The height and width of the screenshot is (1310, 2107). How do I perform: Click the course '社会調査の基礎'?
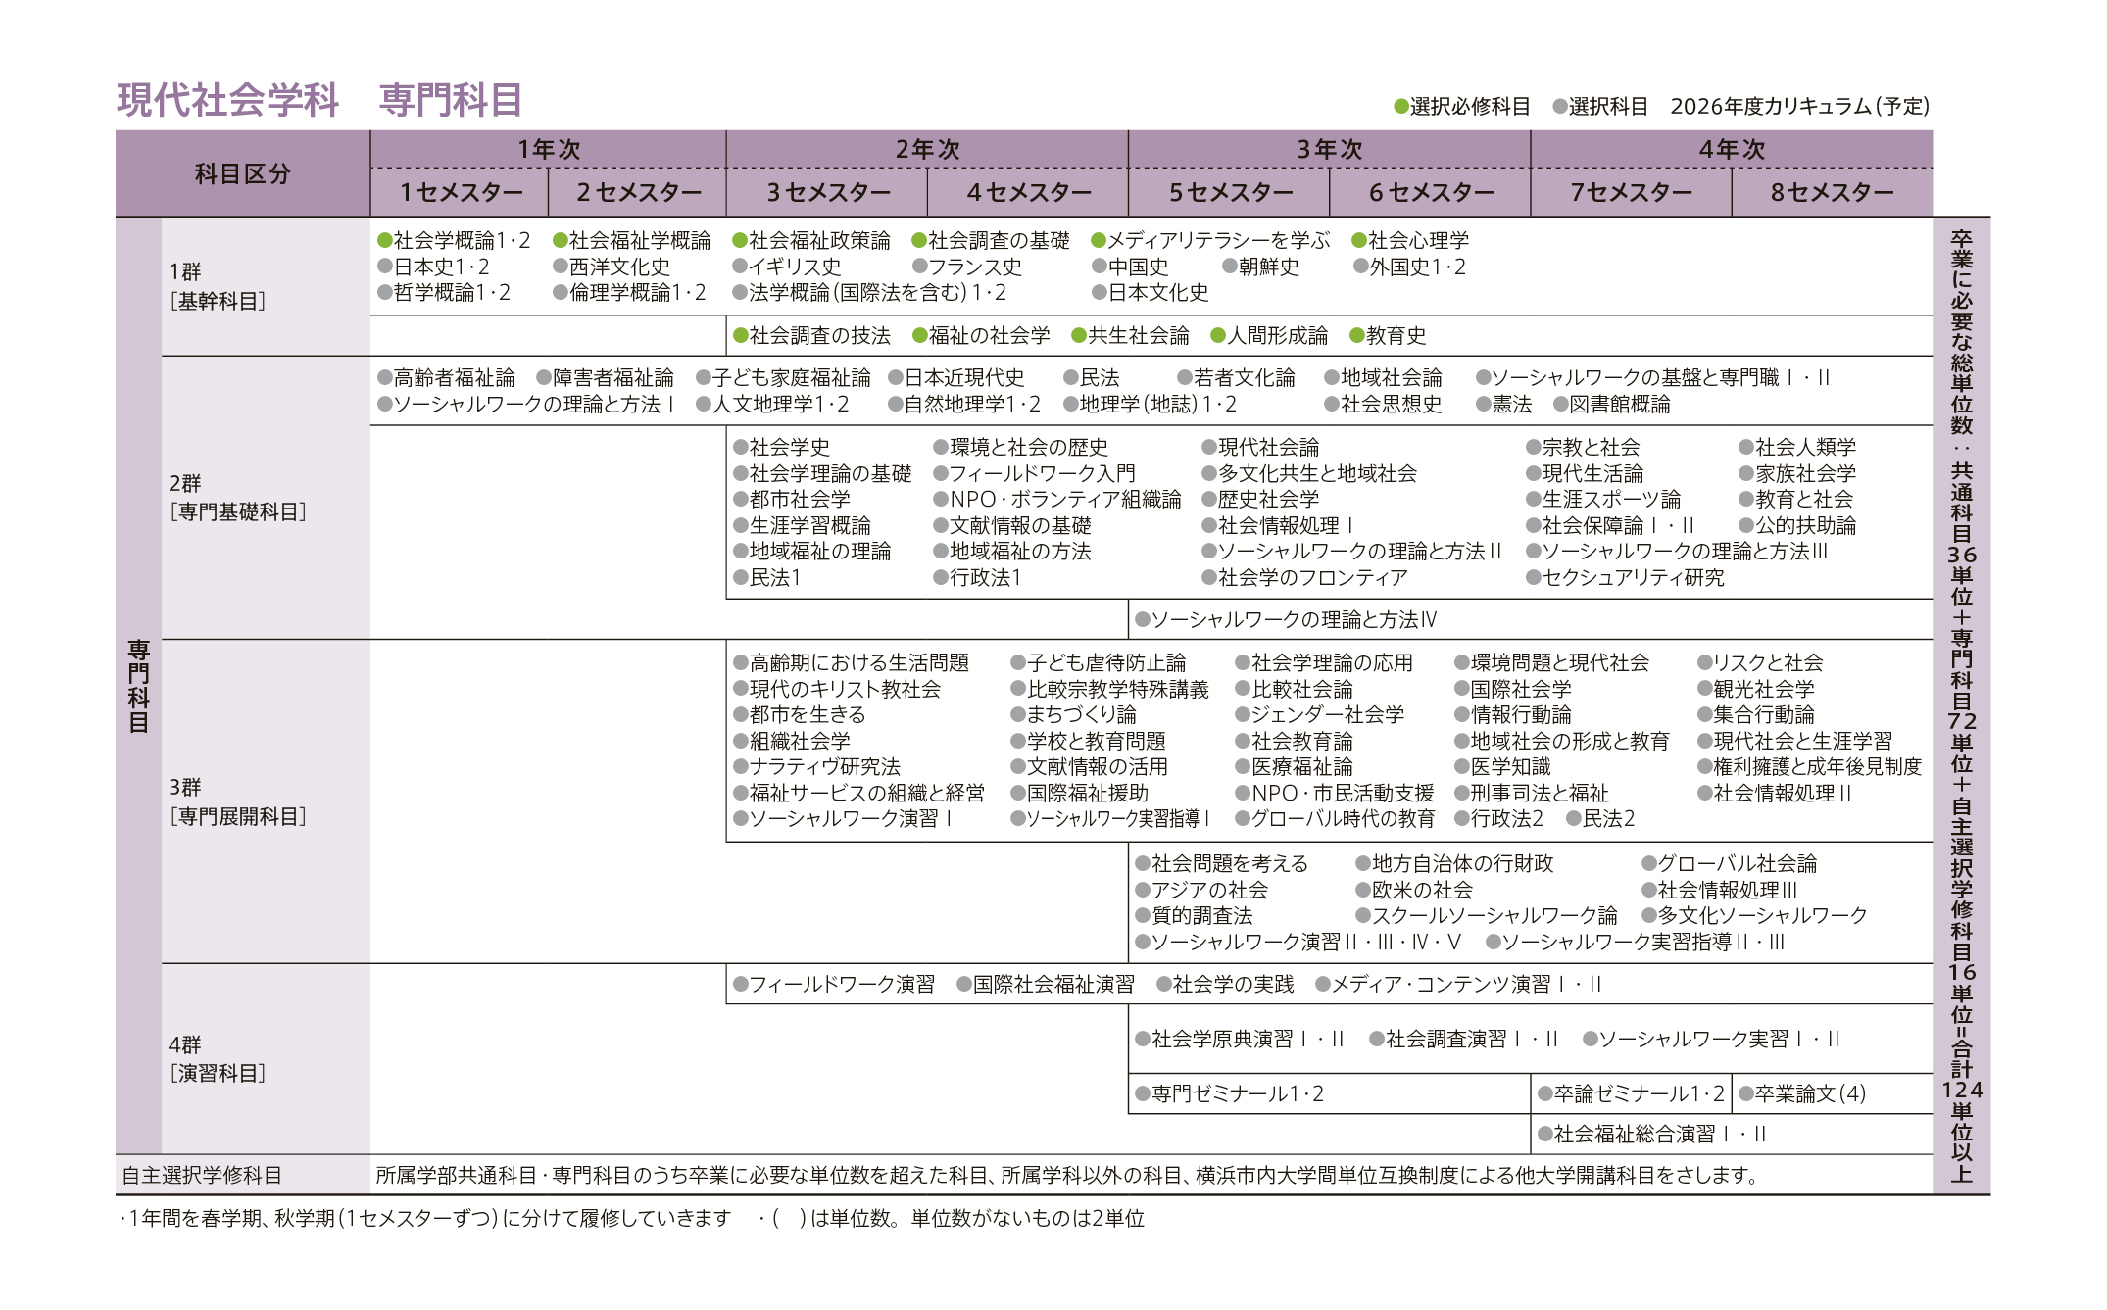coord(991,240)
